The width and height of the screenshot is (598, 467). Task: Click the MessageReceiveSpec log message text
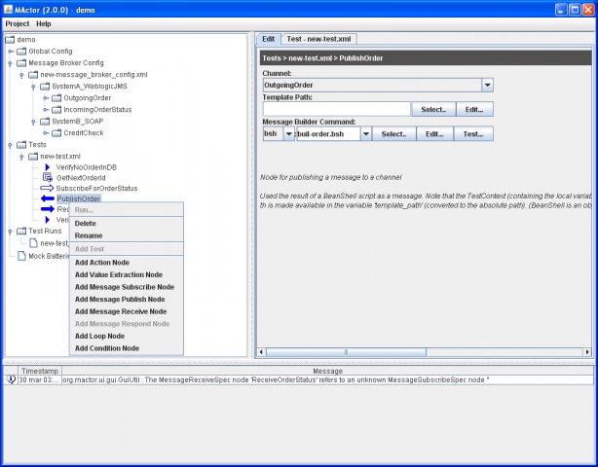[x=276, y=379]
